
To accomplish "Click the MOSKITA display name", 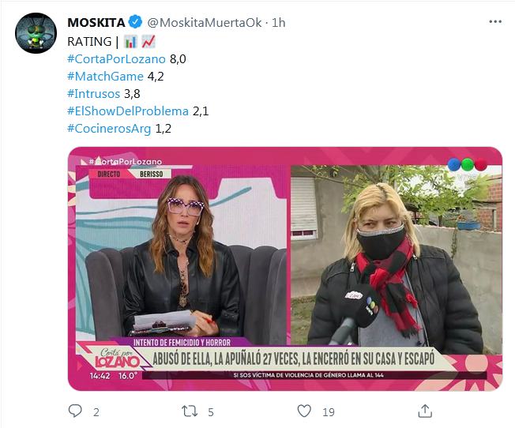I will point(96,22).
